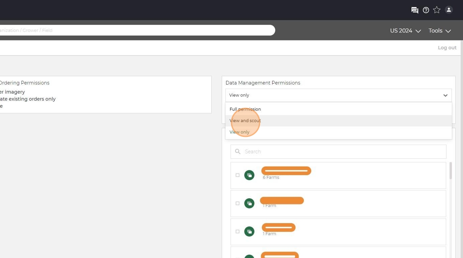
Task: Open the help question mark icon
Action: (426, 10)
